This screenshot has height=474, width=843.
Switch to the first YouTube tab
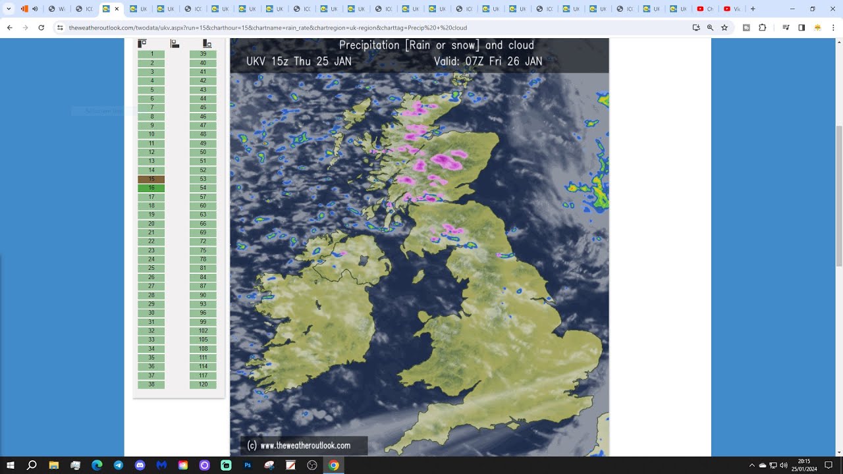click(705, 9)
